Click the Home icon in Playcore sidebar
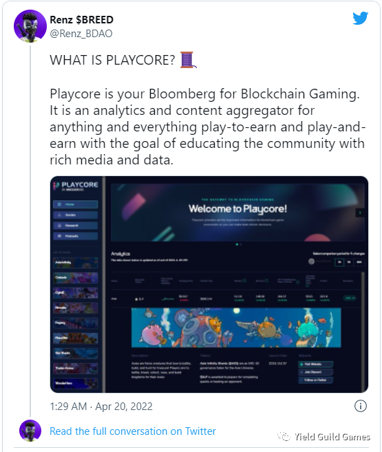Screen dimensions: 382x452 pyautogui.click(x=59, y=204)
